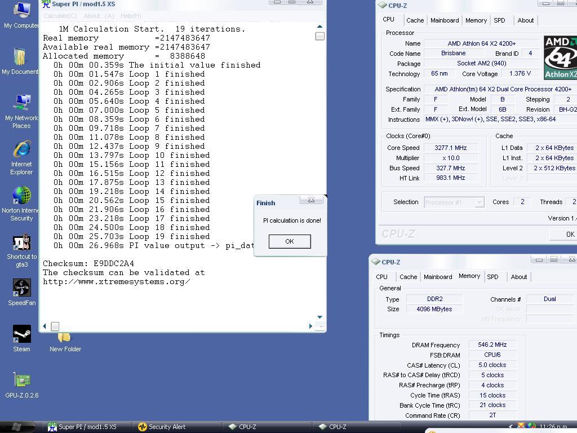Screen dimensions: 577x433
Task: Click the Start button orb
Action: point(16,427)
